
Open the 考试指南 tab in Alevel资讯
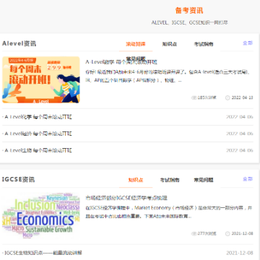pyautogui.click(x=204, y=44)
